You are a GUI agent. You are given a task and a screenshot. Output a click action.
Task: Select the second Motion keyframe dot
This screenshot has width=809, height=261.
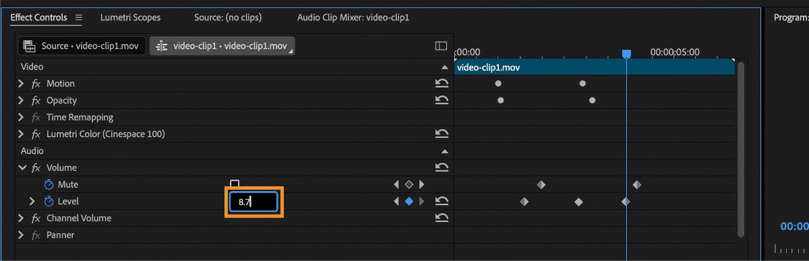[582, 83]
